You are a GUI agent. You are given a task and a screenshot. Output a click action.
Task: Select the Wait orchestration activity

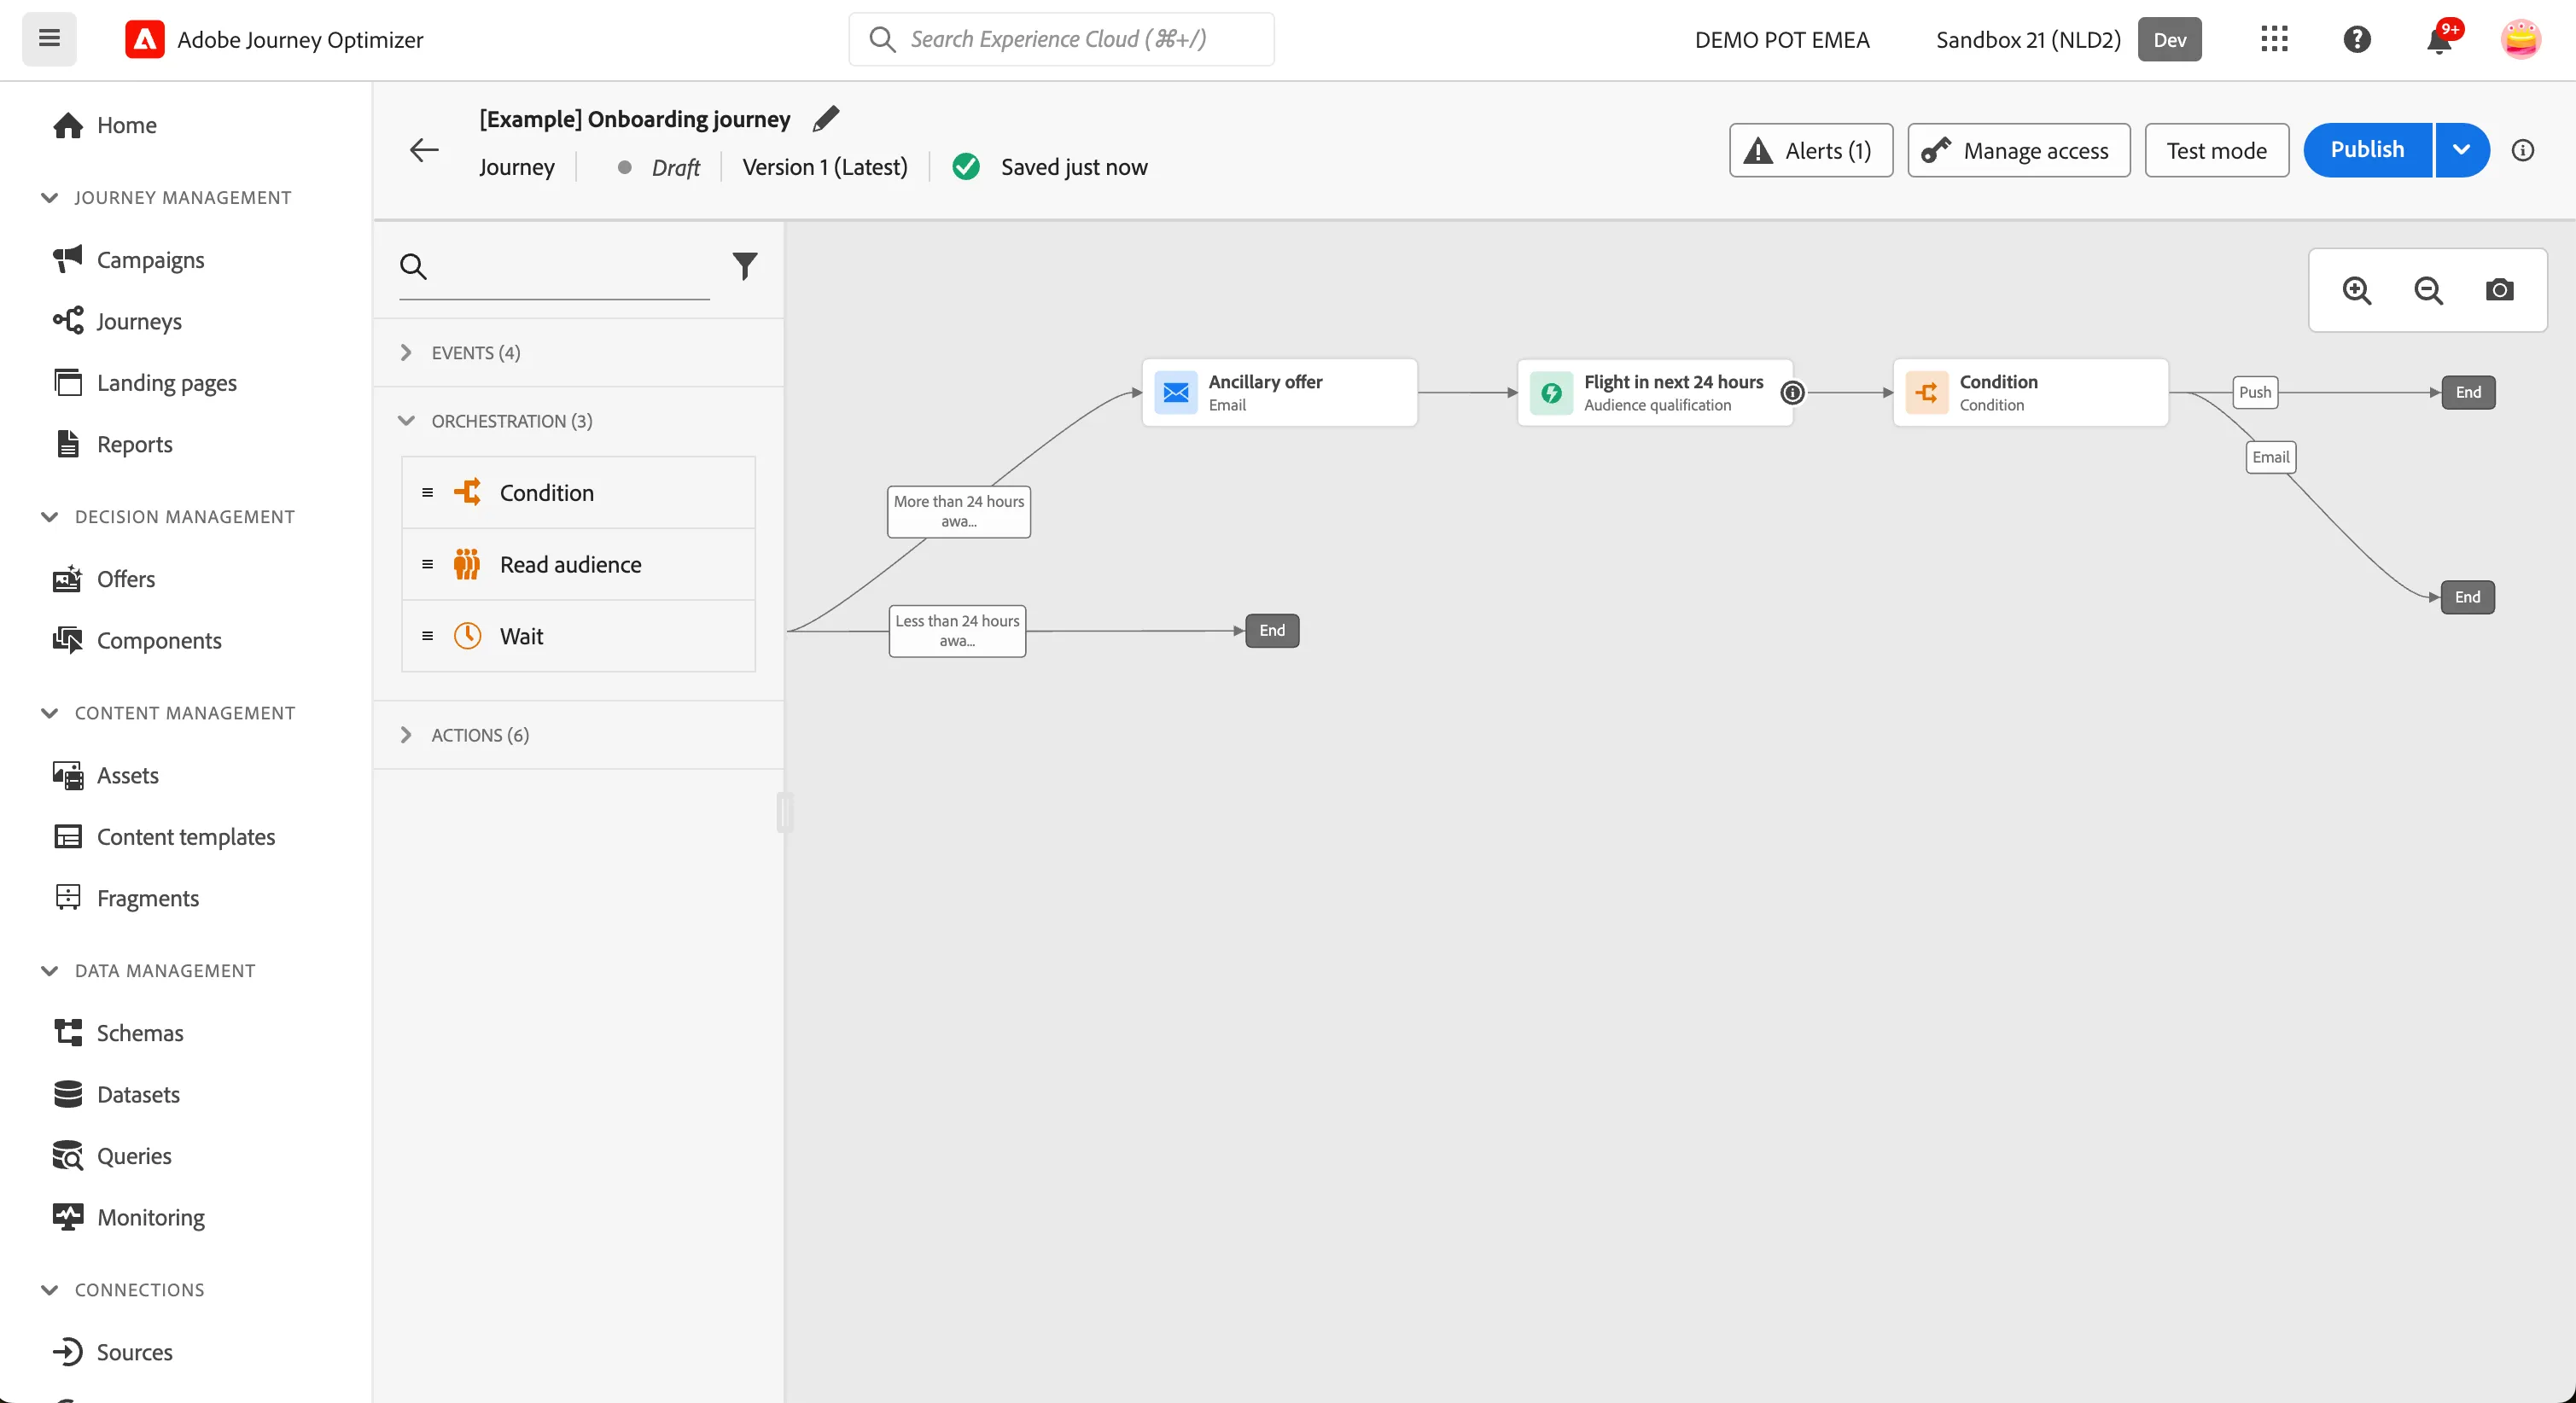pos(578,636)
